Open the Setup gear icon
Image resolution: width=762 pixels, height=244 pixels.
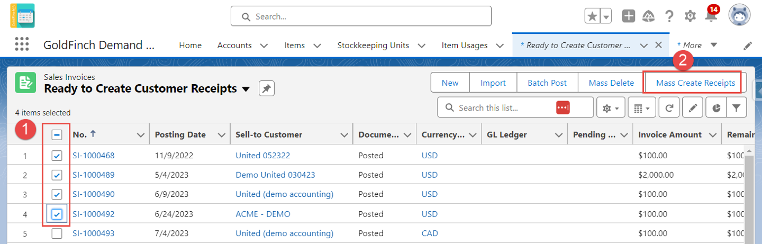[x=690, y=16]
